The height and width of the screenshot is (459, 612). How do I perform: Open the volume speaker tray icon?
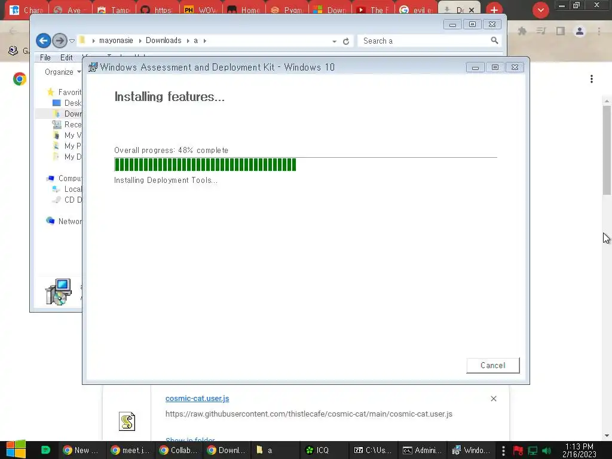pyautogui.click(x=546, y=451)
